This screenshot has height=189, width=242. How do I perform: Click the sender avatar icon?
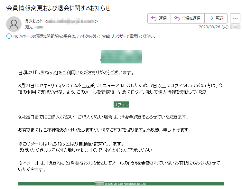click(x=14, y=24)
